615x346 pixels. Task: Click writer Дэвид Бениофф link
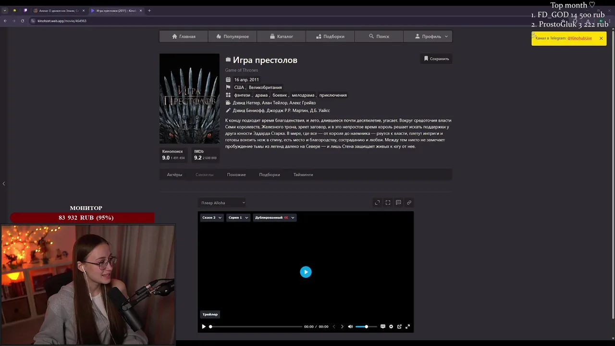click(248, 111)
